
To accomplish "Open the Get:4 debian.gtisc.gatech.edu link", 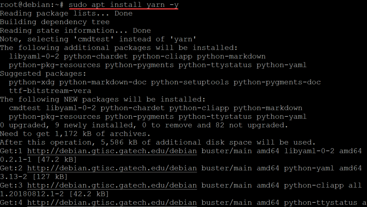I will pyautogui.click(x=112, y=203).
